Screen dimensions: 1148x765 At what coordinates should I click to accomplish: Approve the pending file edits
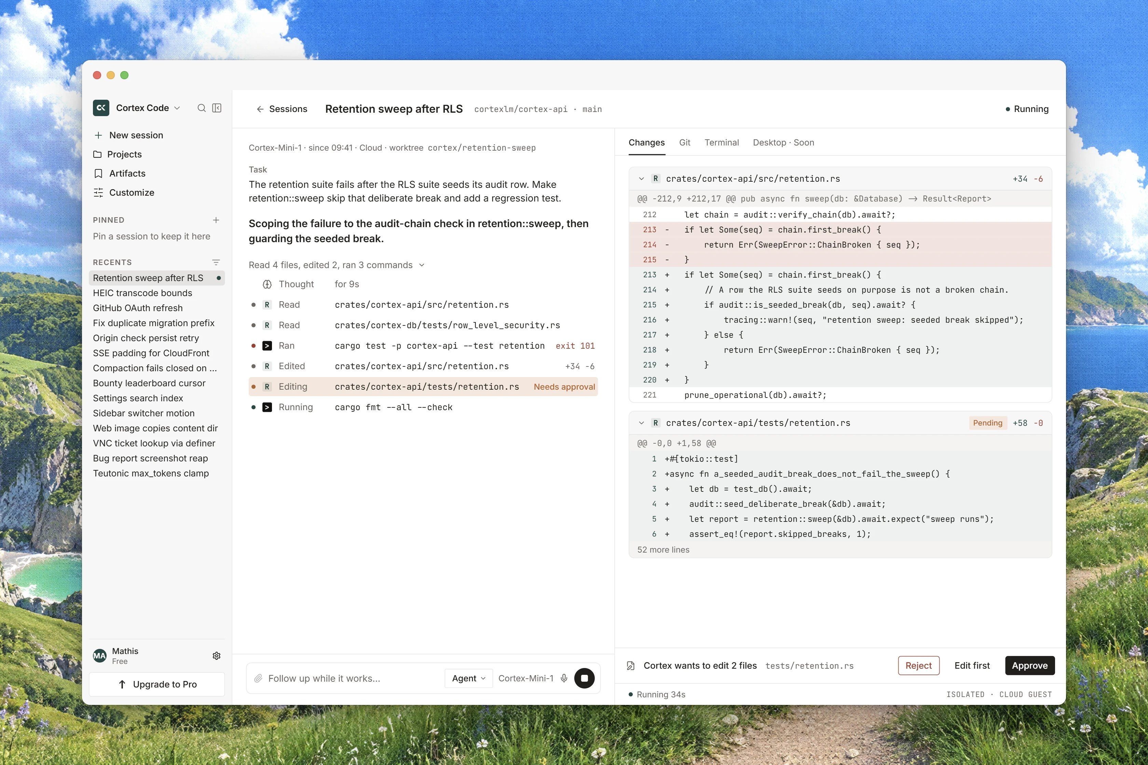(x=1030, y=666)
